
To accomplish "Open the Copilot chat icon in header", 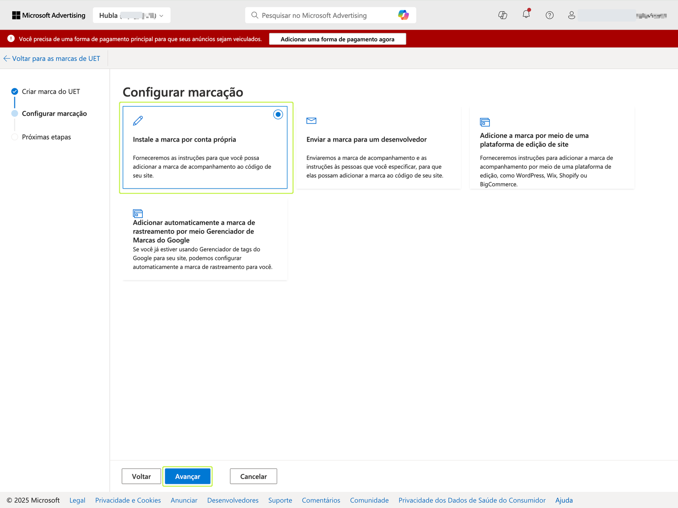I will pyautogui.click(x=503, y=15).
